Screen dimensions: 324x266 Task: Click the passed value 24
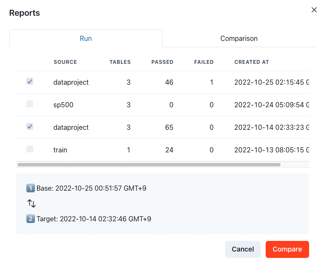click(169, 150)
